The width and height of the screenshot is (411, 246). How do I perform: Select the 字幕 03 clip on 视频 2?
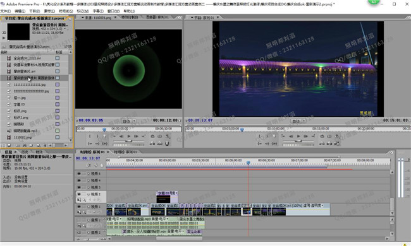pyautogui.click(x=167, y=197)
